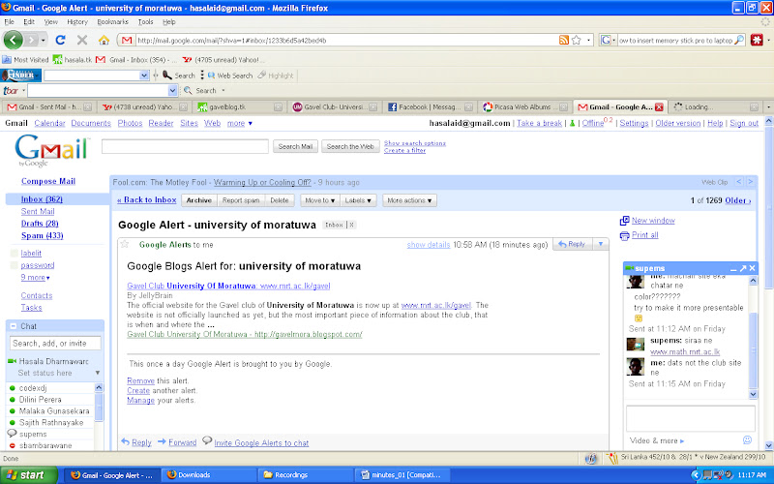Click the Report spam button
774x484 pixels.
coord(241,200)
